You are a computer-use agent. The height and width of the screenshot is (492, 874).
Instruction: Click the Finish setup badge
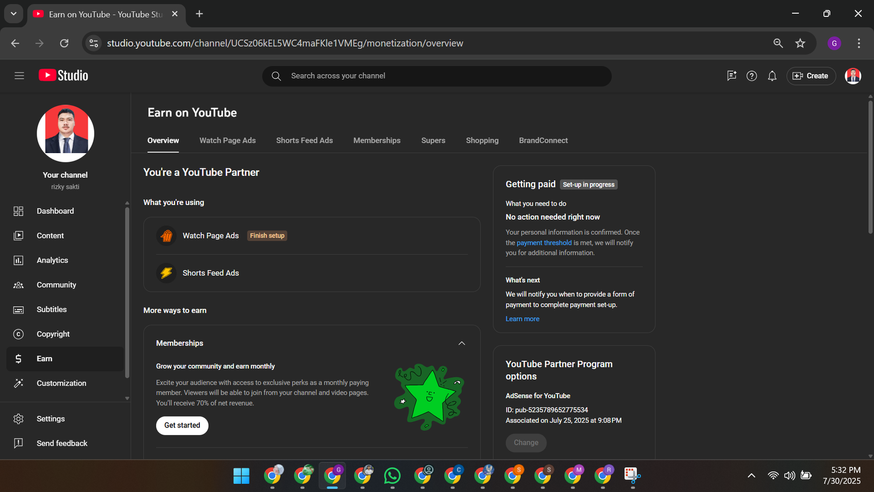pos(267,236)
